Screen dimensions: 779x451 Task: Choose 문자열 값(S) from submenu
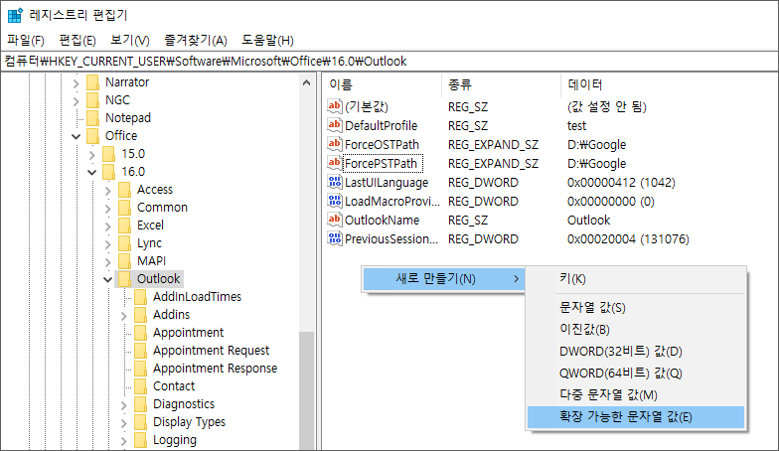636,308
